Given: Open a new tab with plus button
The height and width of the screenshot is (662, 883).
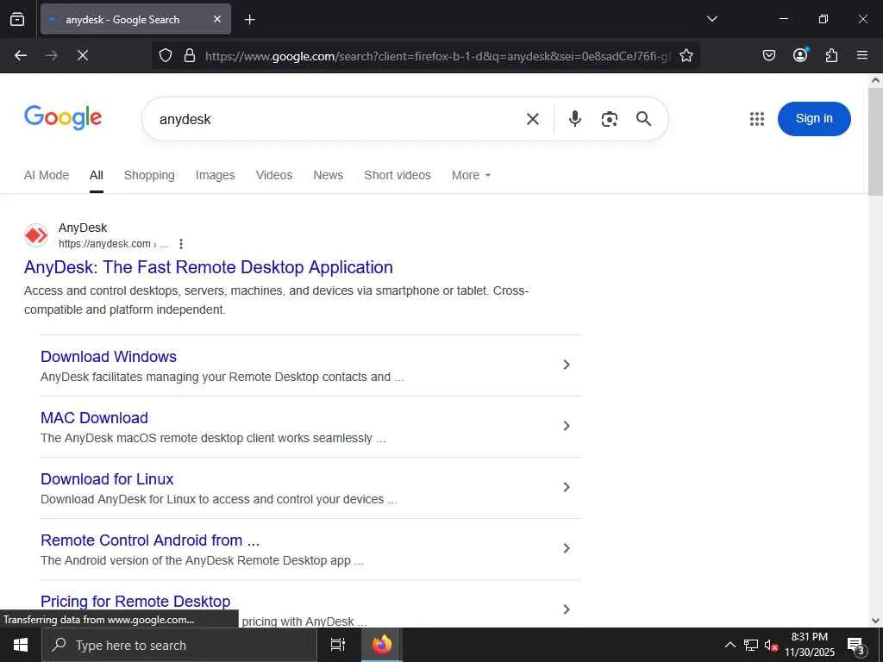Looking at the screenshot, I should point(249,20).
